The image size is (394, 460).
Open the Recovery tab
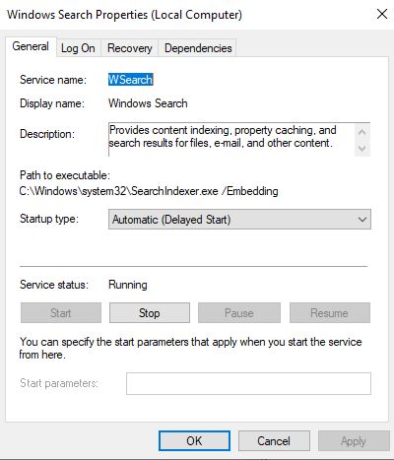(x=130, y=48)
